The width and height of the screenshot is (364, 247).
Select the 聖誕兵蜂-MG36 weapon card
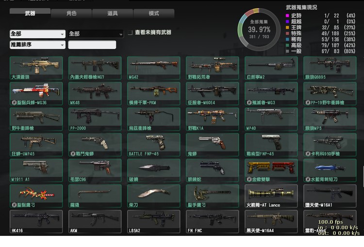click(x=36, y=93)
